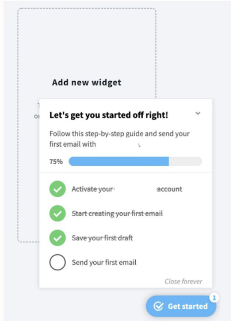
Task: Click the check beside Save your first draft
Action: (x=58, y=238)
